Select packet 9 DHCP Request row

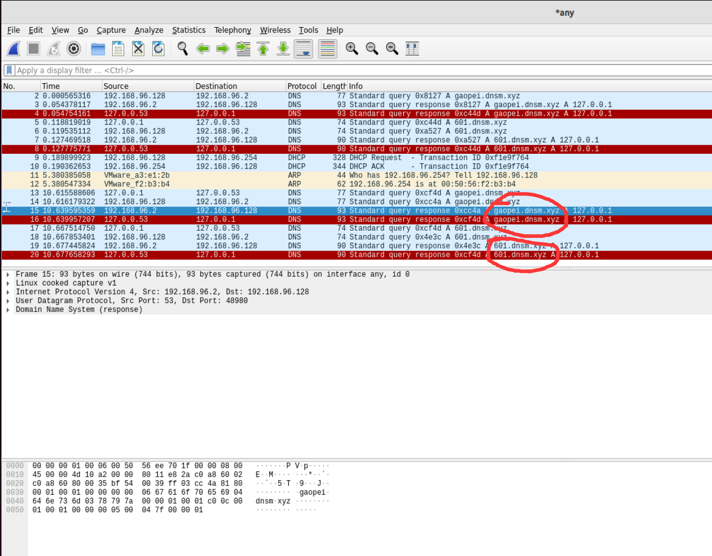click(x=357, y=158)
